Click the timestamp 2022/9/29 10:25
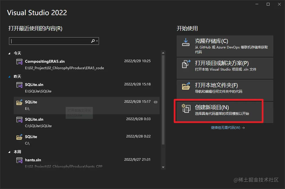This screenshot has width=285, height=189. pos(137,61)
